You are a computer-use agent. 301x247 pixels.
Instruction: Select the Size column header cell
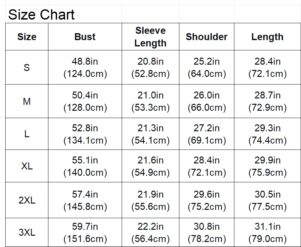[x=27, y=37]
